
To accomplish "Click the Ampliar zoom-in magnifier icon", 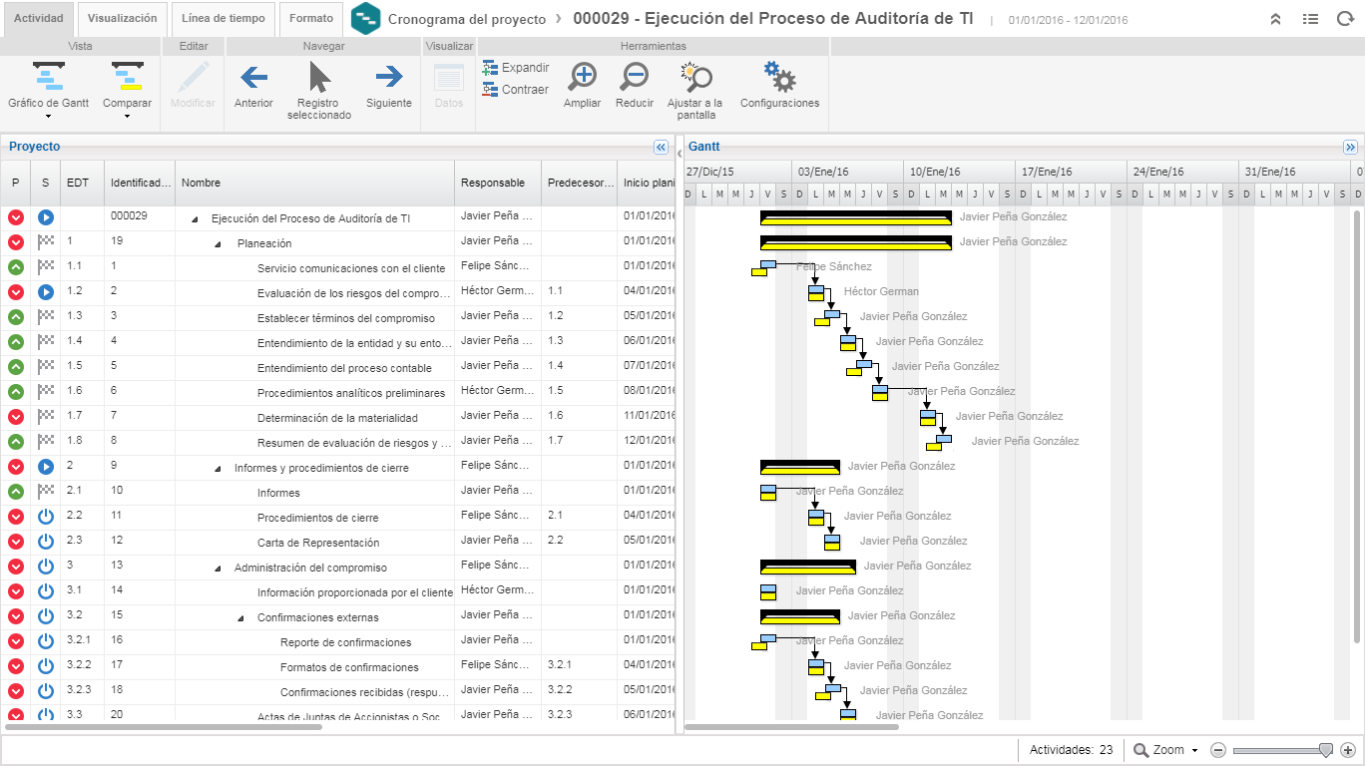I will pyautogui.click(x=582, y=76).
